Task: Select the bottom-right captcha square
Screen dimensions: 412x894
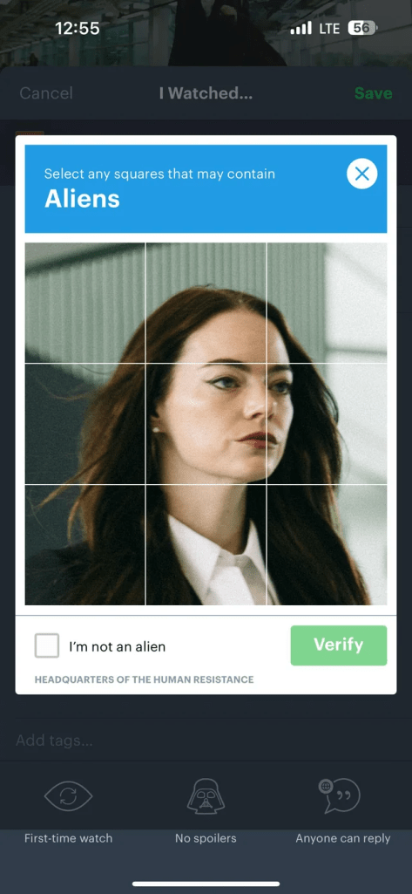Action: click(x=327, y=544)
